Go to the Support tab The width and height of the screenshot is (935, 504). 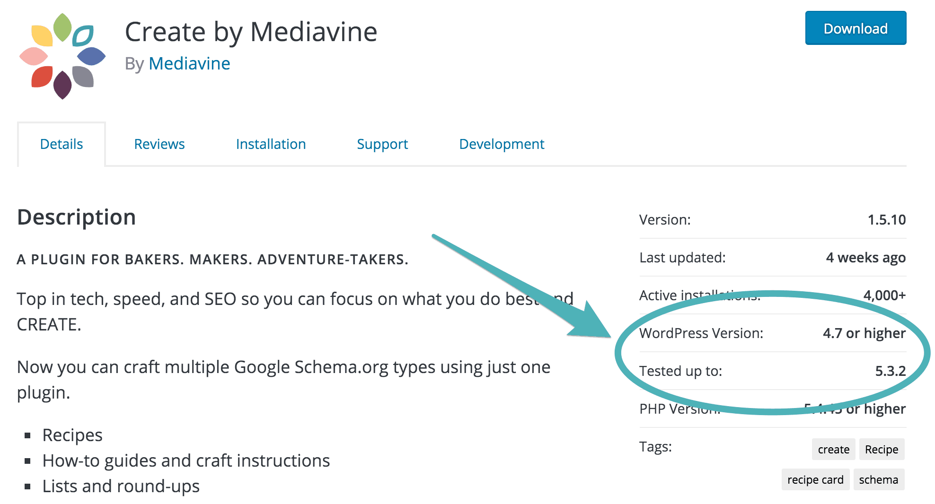[x=382, y=144]
